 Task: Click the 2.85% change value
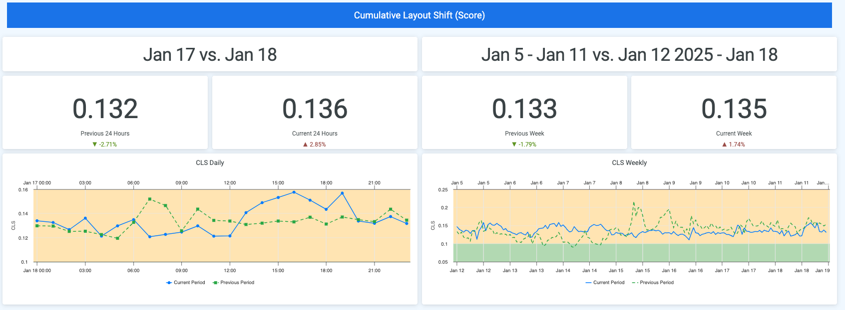point(318,145)
